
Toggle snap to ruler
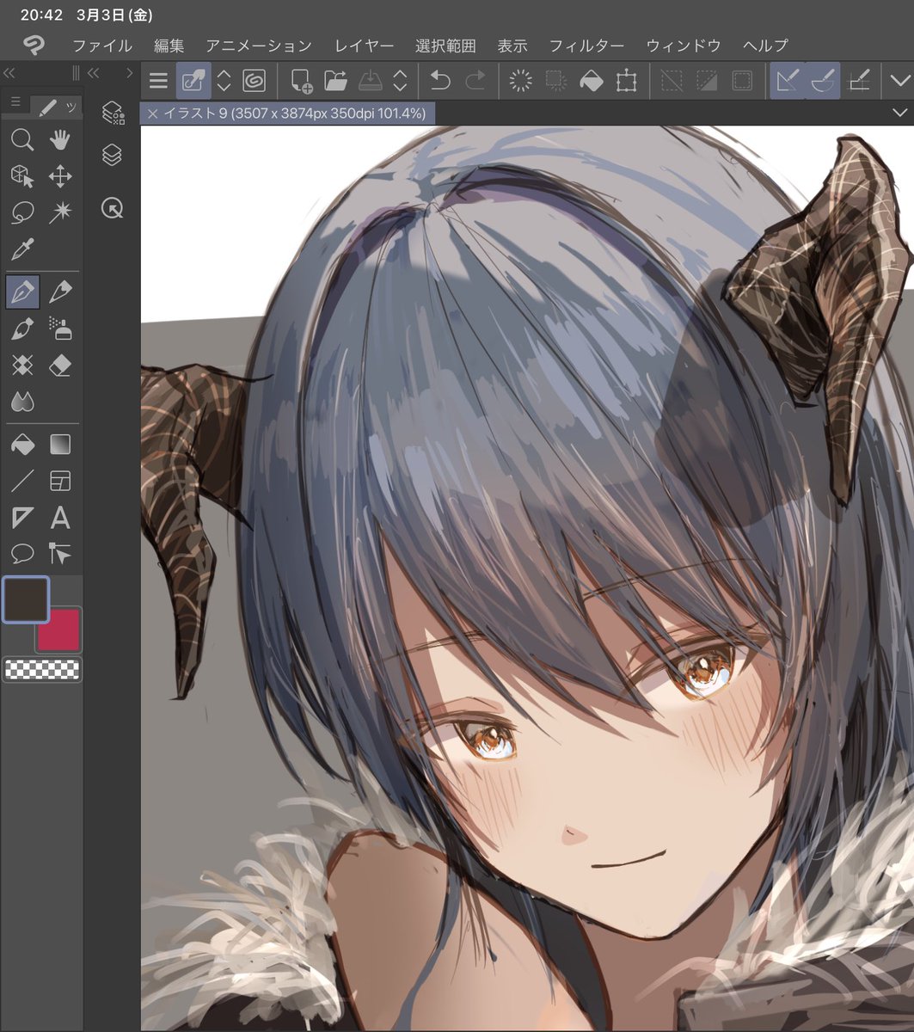click(787, 81)
